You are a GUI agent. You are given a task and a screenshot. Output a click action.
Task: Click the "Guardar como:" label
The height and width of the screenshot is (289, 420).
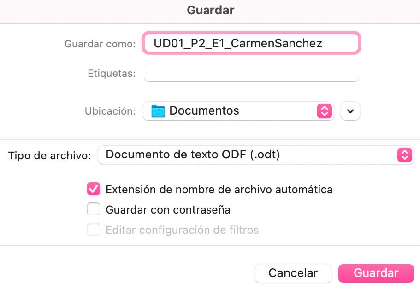100,44
